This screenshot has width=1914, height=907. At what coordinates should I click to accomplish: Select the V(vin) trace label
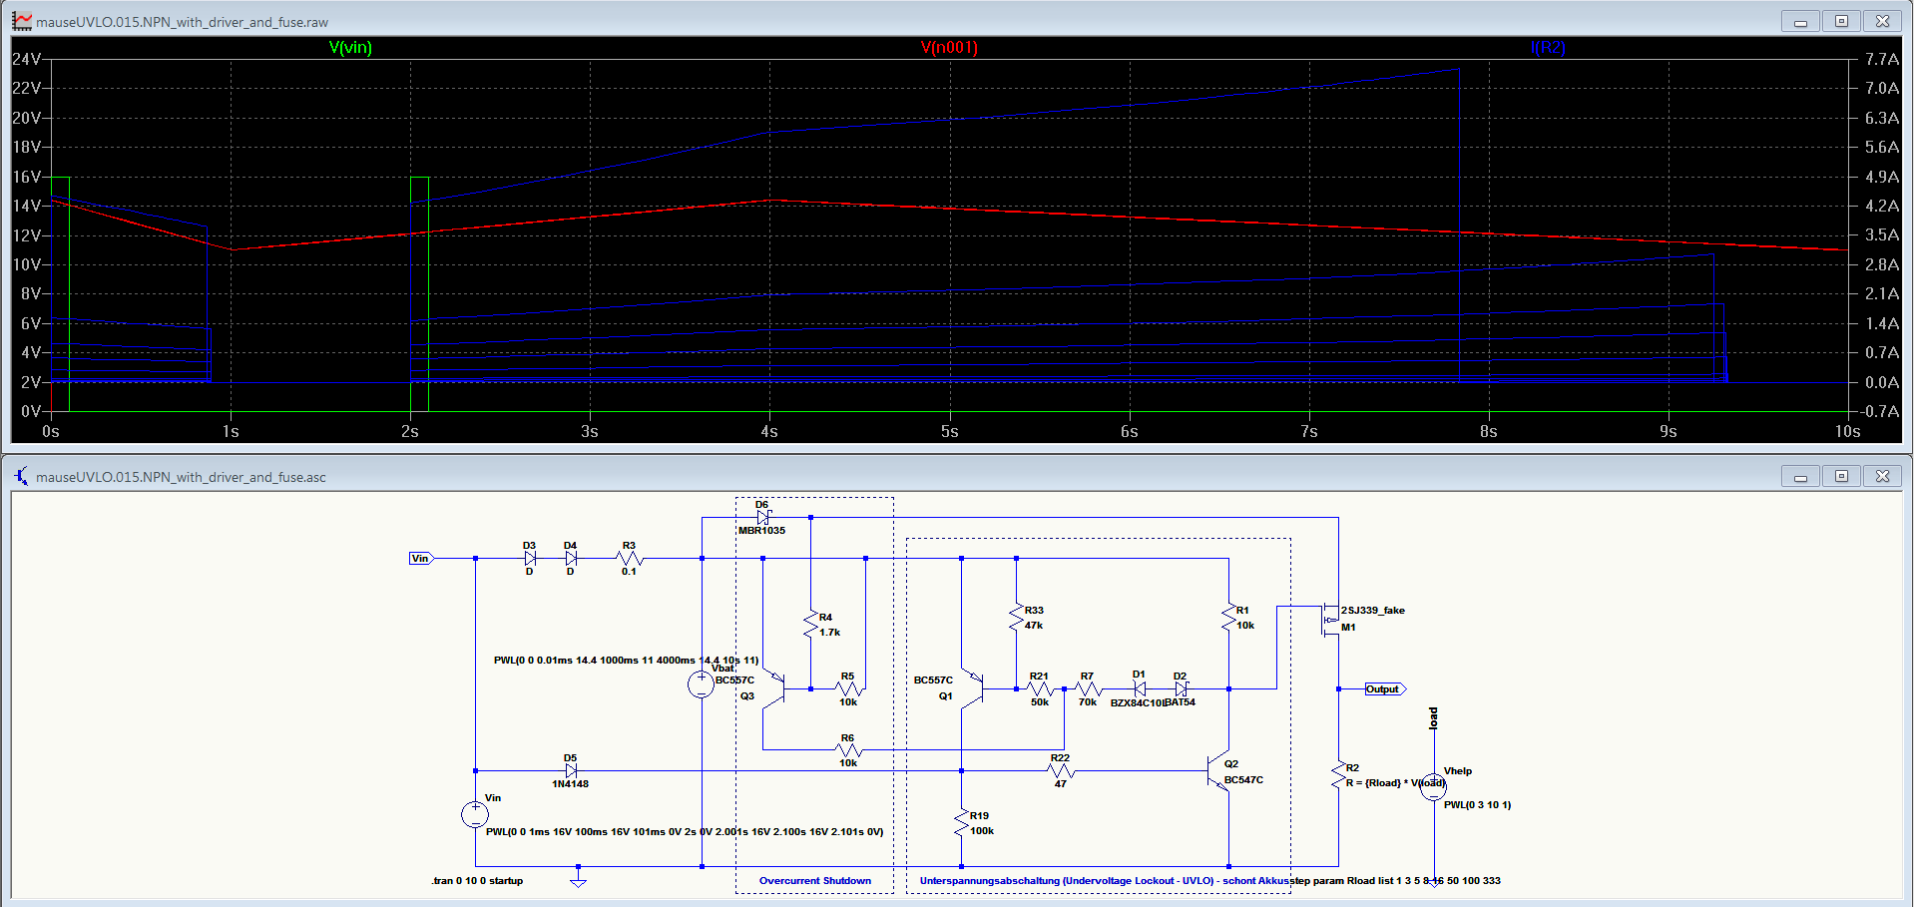350,47
